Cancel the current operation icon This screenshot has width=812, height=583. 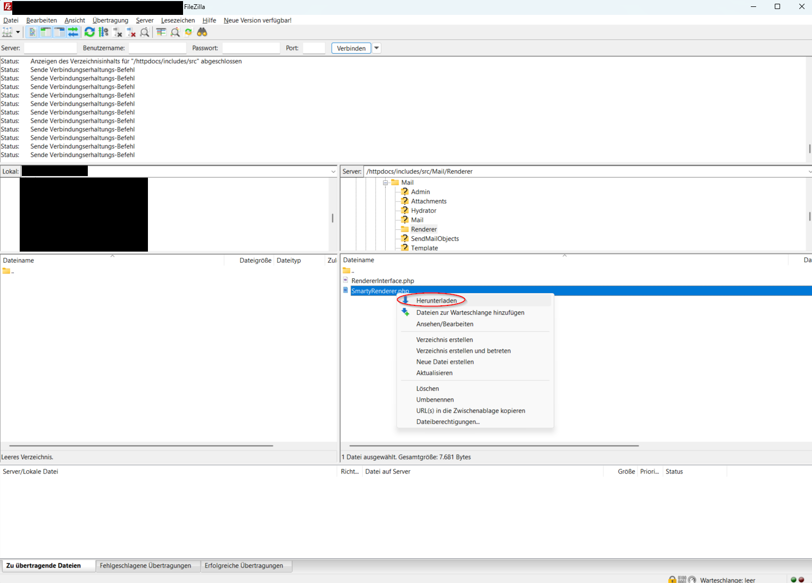(x=118, y=32)
